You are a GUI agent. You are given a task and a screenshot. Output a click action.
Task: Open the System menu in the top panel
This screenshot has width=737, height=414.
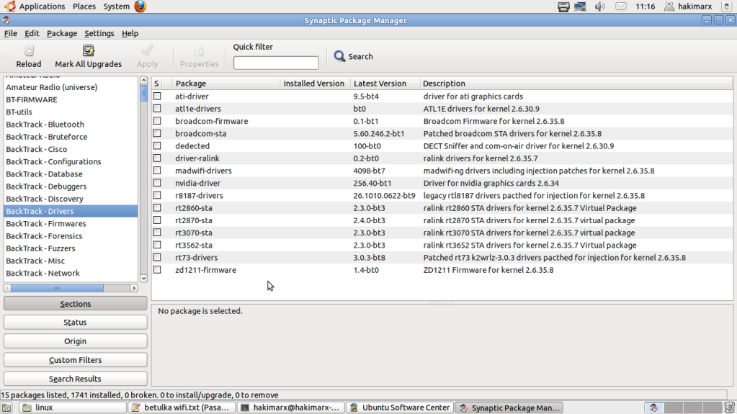[116, 6]
